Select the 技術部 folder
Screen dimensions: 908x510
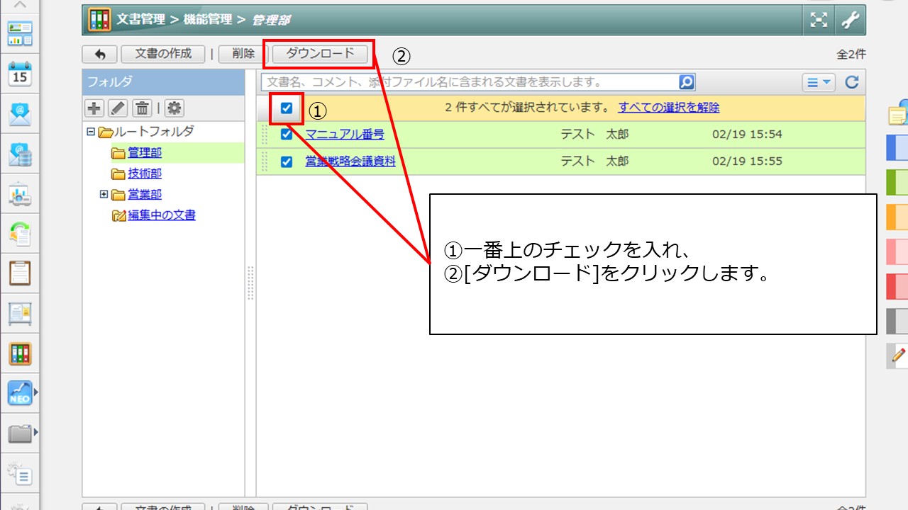pos(145,174)
